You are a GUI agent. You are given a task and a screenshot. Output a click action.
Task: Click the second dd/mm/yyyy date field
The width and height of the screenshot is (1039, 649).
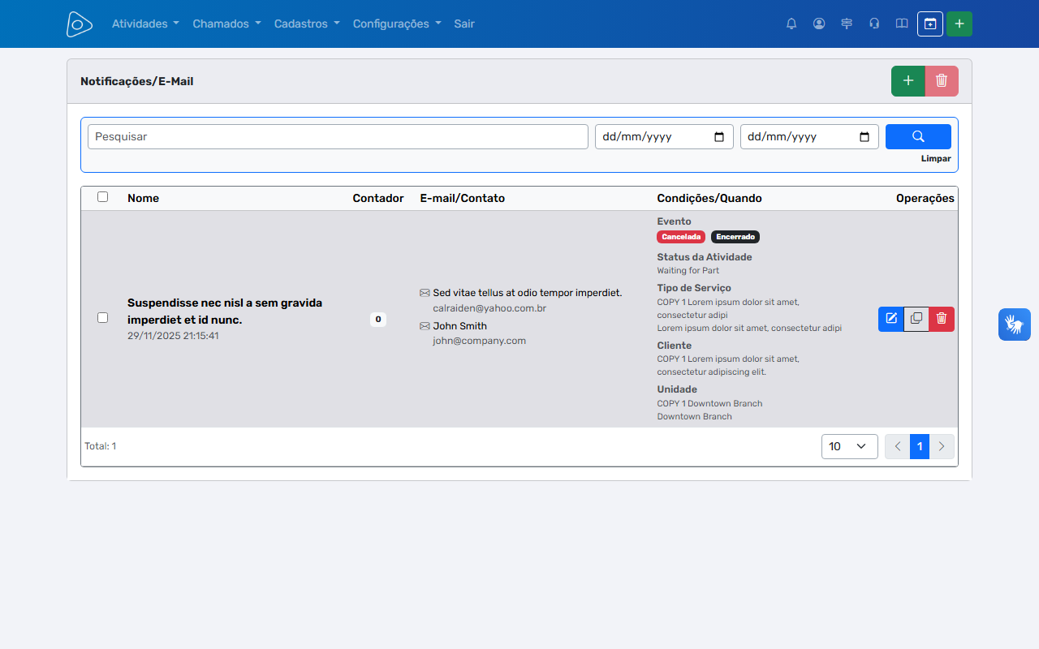coord(809,136)
